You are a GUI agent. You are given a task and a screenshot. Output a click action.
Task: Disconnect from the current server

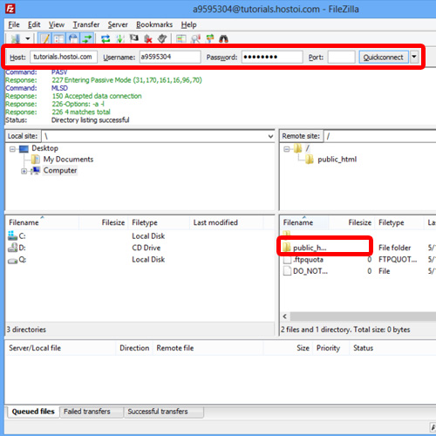tap(148, 38)
